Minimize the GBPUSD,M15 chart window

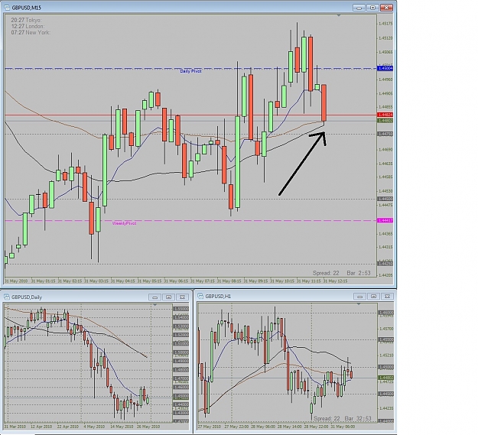(x=359, y=8)
